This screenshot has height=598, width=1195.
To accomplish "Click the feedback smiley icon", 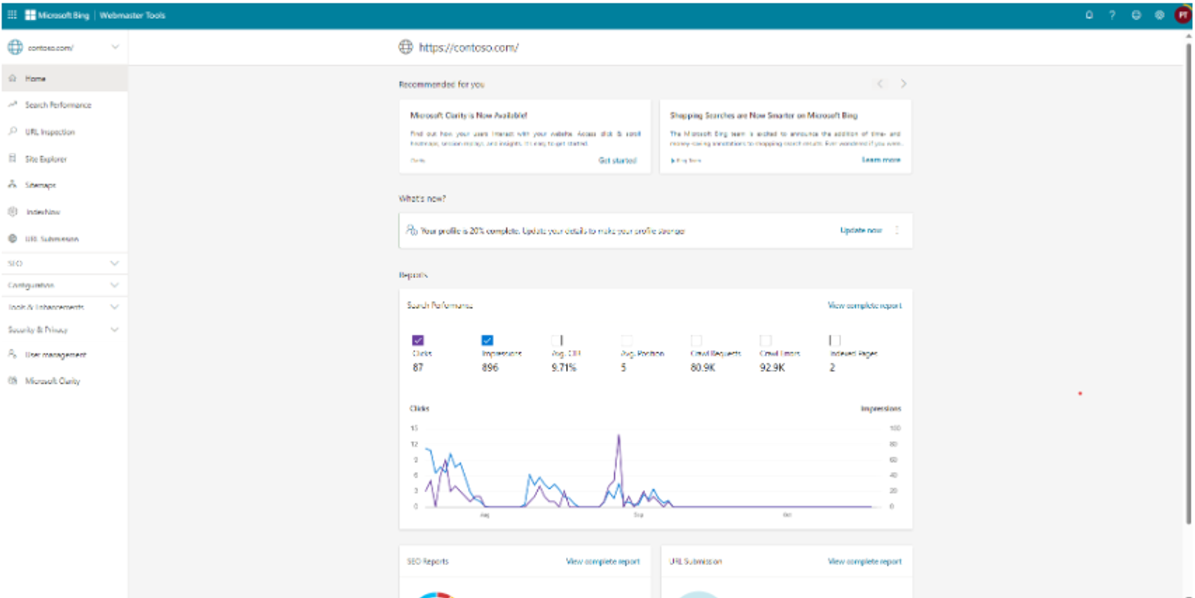I will (x=1136, y=15).
